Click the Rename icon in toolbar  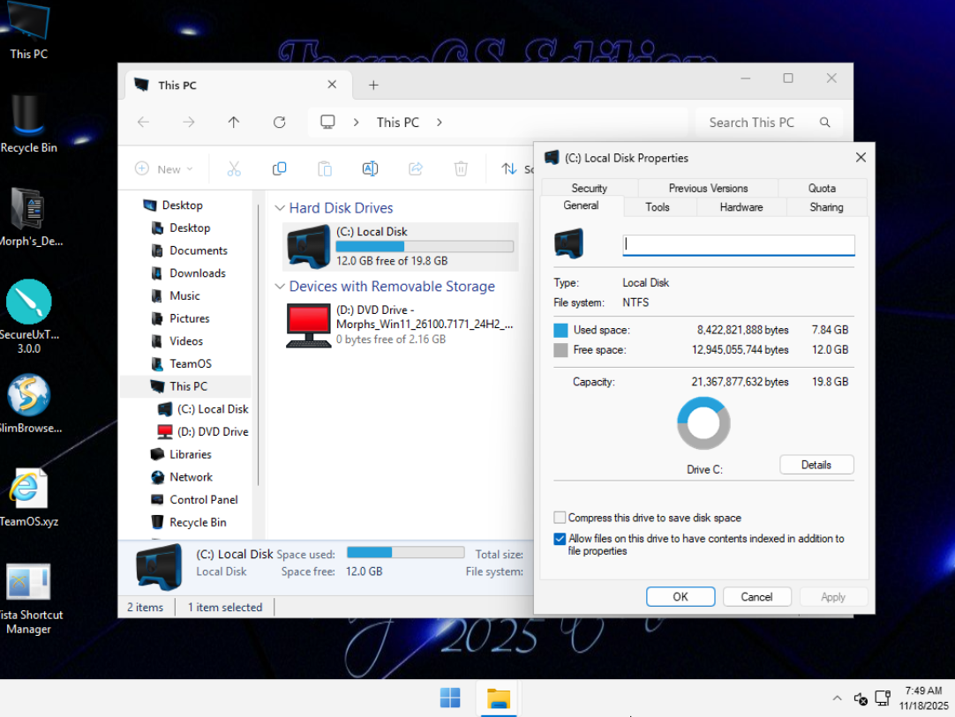tap(370, 168)
